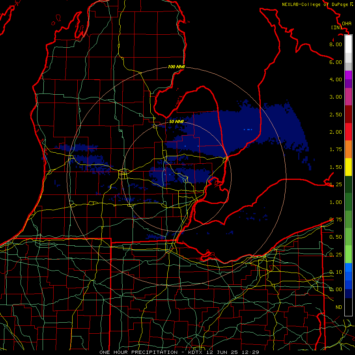Click the 6.00 legend value

(x=336, y=62)
